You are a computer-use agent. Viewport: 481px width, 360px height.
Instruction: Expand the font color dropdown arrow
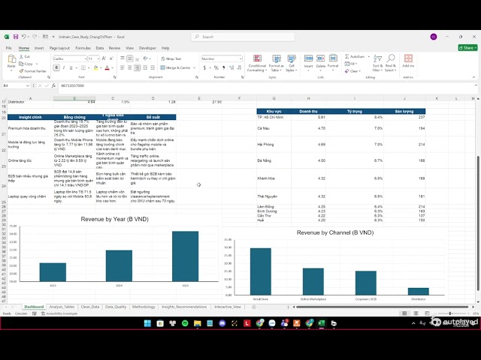pyautogui.click(x=112, y=67)
